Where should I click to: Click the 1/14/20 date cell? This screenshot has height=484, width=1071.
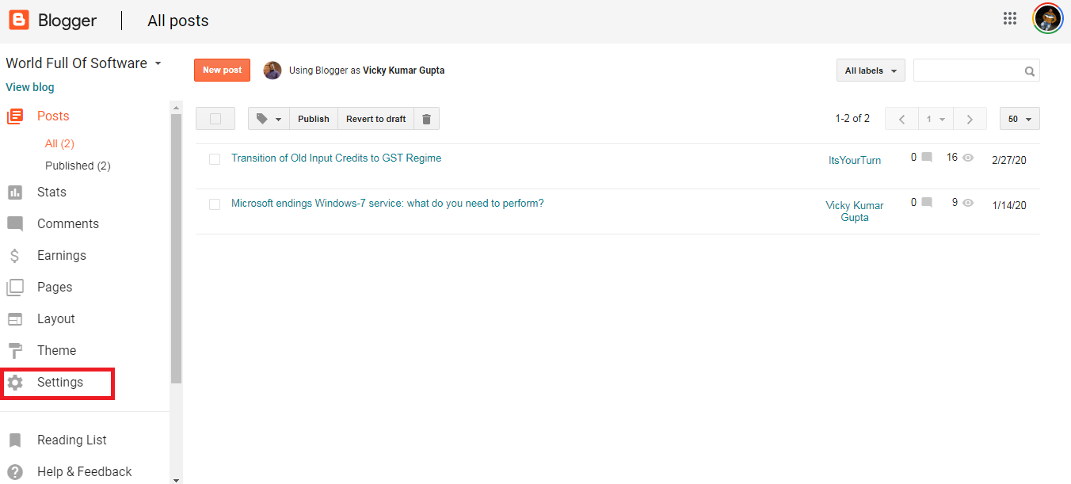[x=1009, y=206]
